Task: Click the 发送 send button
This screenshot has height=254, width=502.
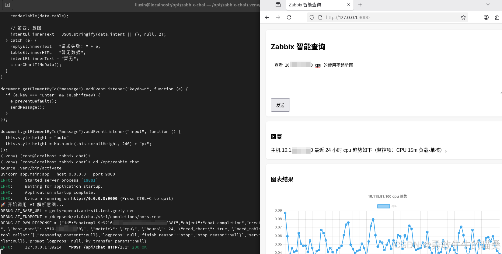Action: click(x=280, y=105)
